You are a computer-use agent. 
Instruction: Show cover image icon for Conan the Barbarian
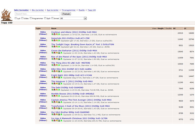tap(59, 53)
